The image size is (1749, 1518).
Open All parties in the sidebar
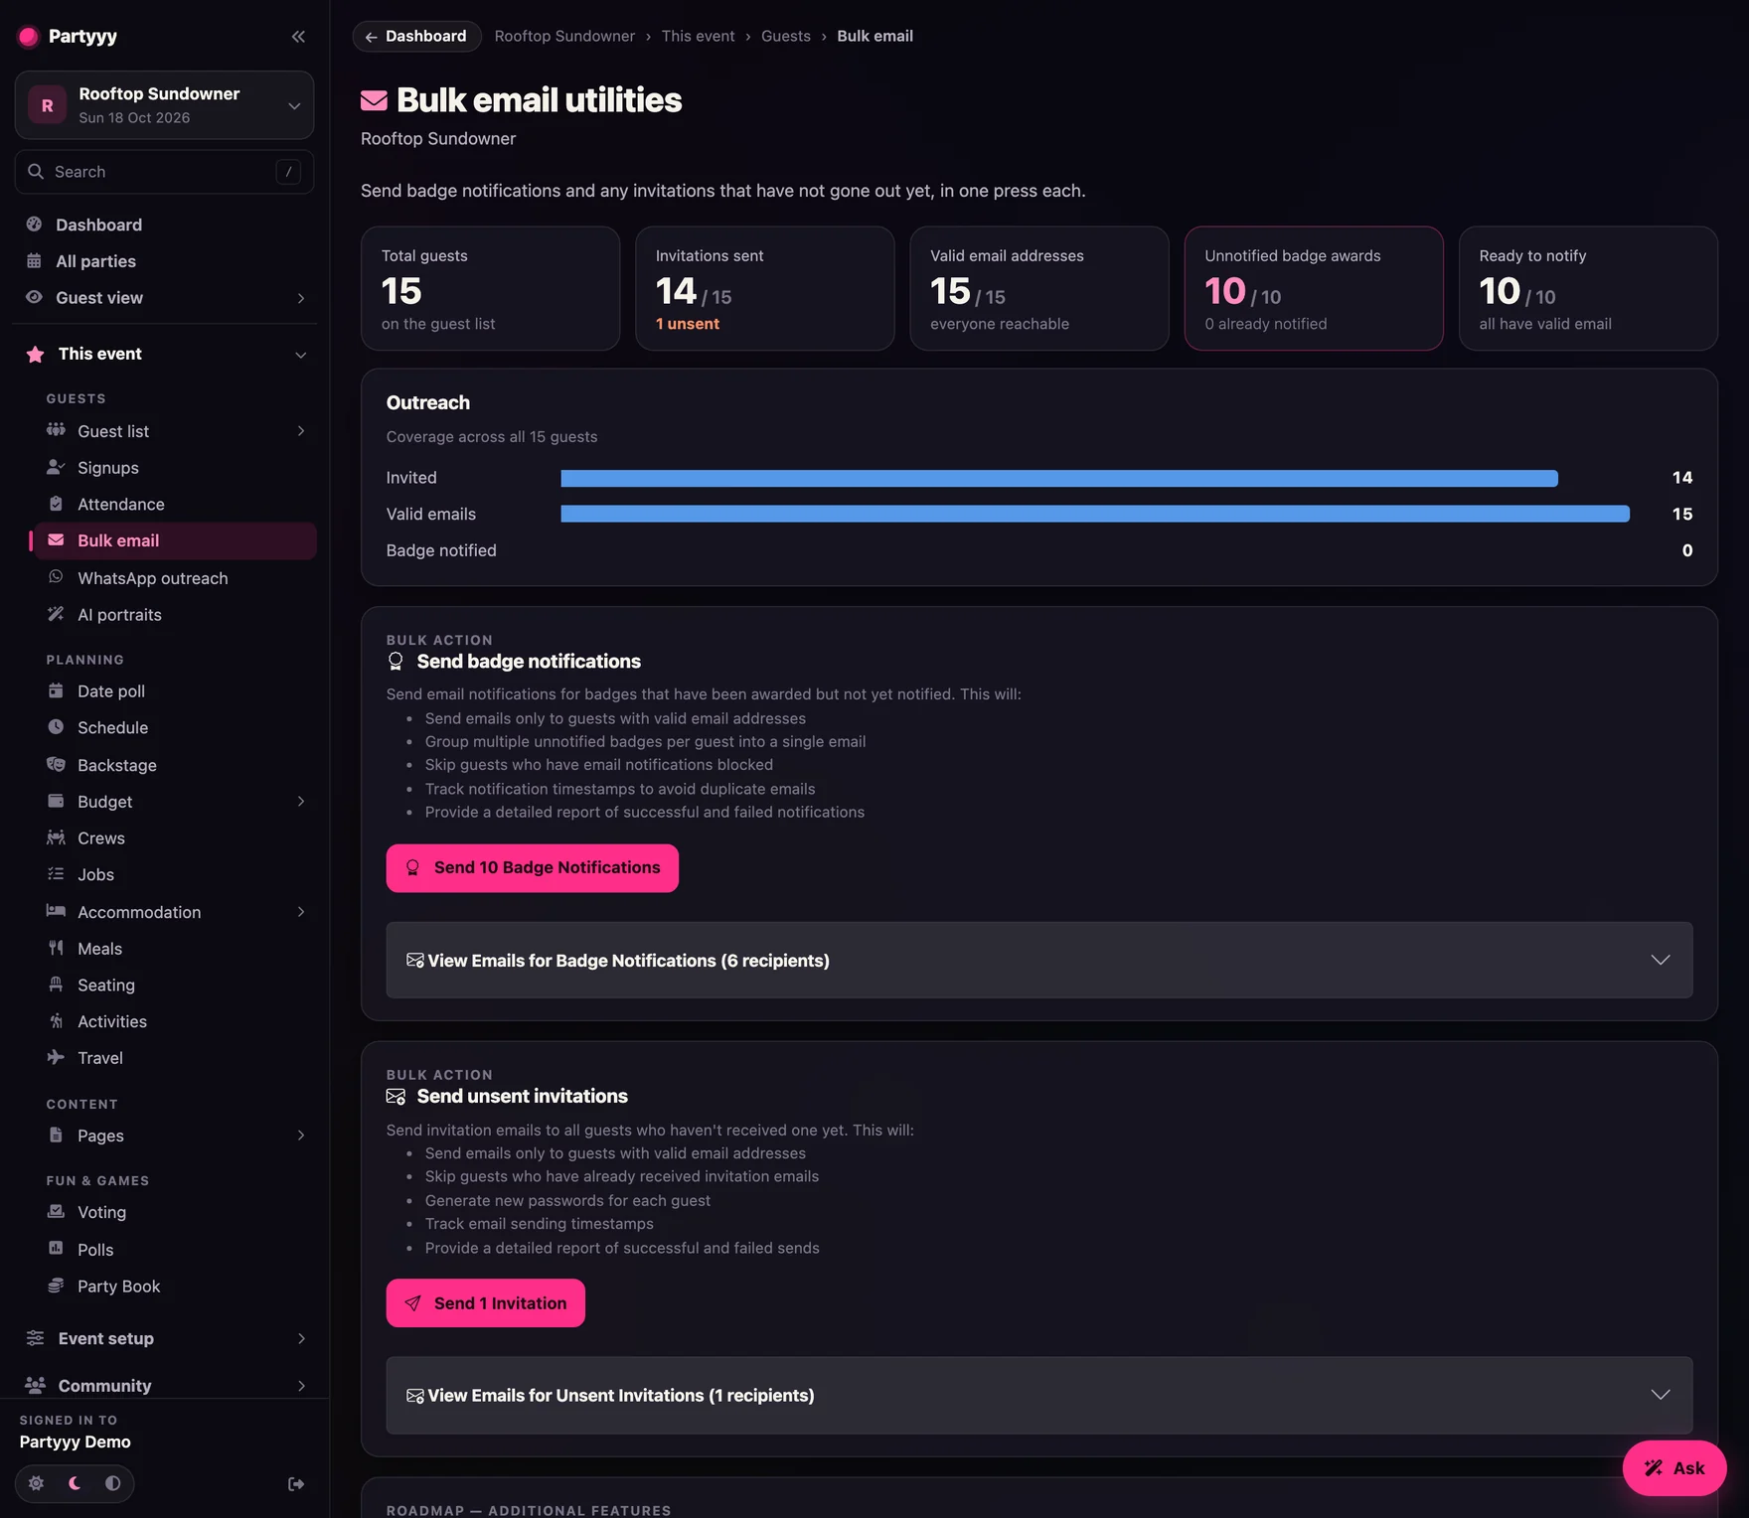pos(165,261)
